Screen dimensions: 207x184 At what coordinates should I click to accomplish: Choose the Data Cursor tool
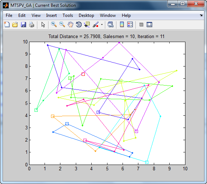[x=87, y=24]
